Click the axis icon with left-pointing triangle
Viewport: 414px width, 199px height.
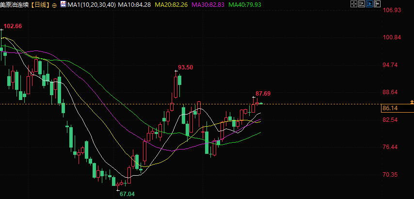pos(361,4)
